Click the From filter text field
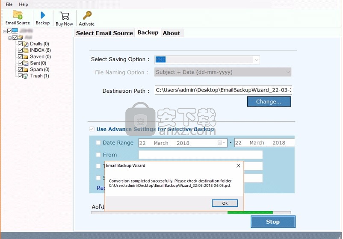 coord(201,155)
